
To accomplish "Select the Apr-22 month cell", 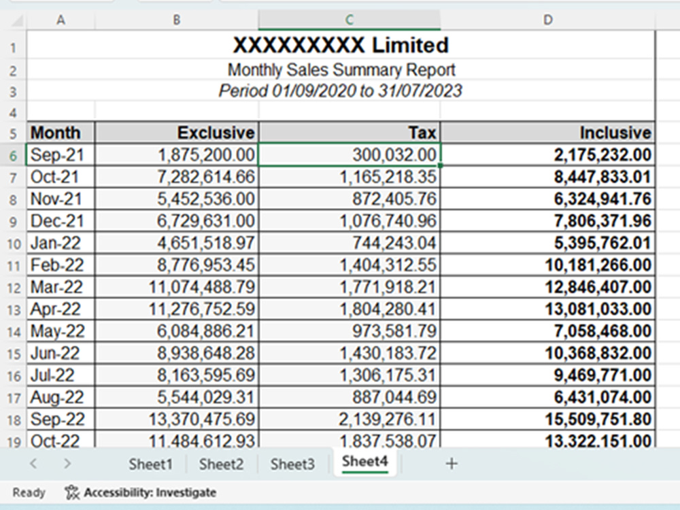I will coord(61,309).
